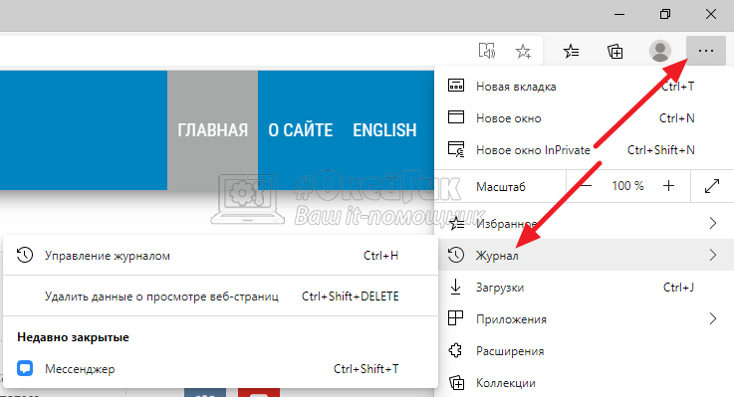Open Управление журналом from the submenu
Screen dimensions: 734x397
[220, 256]
